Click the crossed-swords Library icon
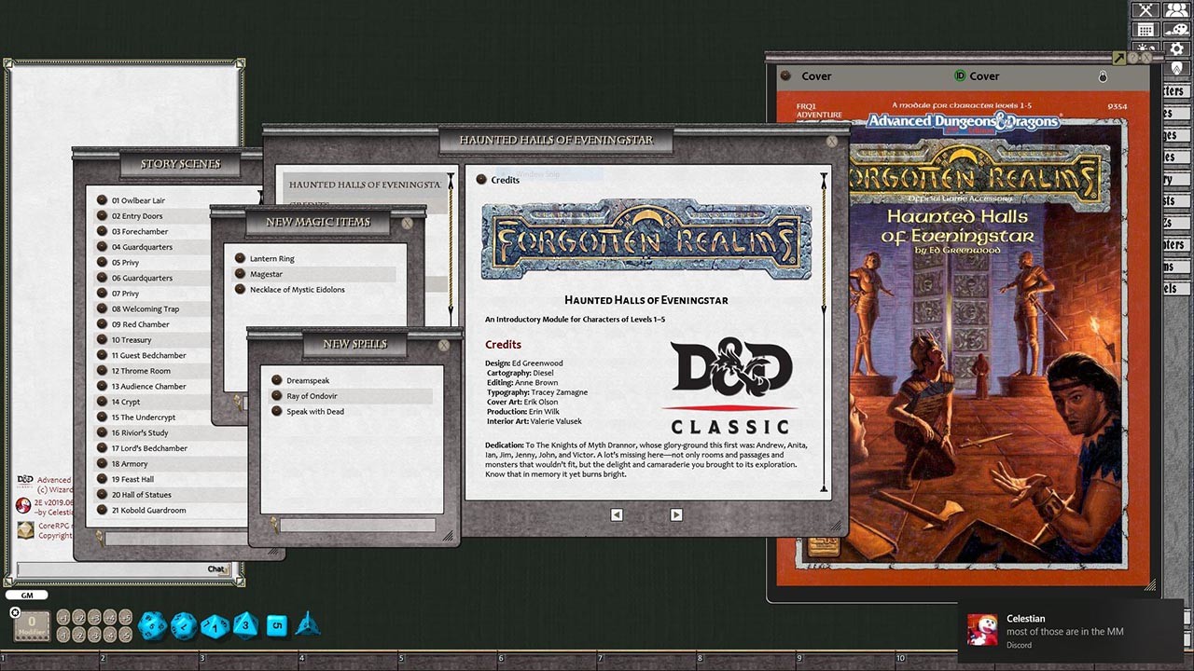Screen dimensions: 1194x671 [1145, 9]
